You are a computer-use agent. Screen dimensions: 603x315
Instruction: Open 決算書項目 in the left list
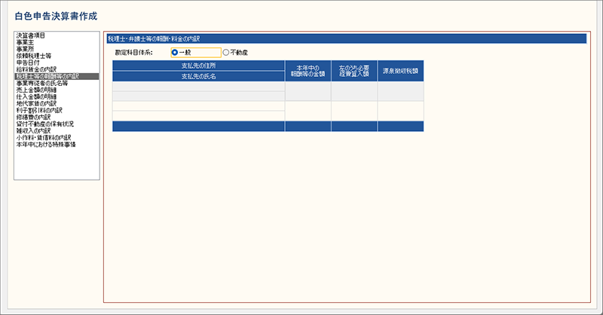point(30,35)
